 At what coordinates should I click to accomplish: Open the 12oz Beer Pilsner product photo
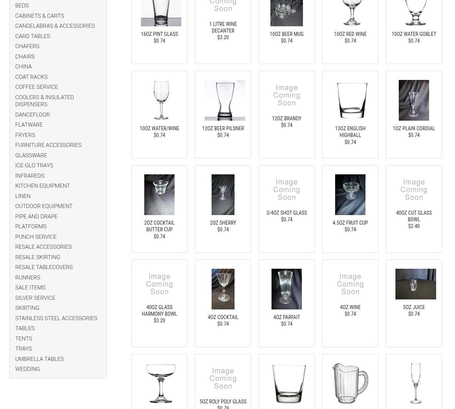point(225,100)
